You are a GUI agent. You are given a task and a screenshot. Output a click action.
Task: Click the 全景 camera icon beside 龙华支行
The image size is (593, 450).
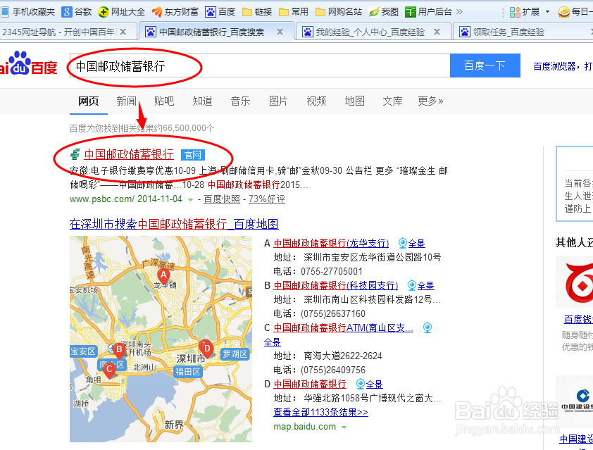tap(402, 242)
